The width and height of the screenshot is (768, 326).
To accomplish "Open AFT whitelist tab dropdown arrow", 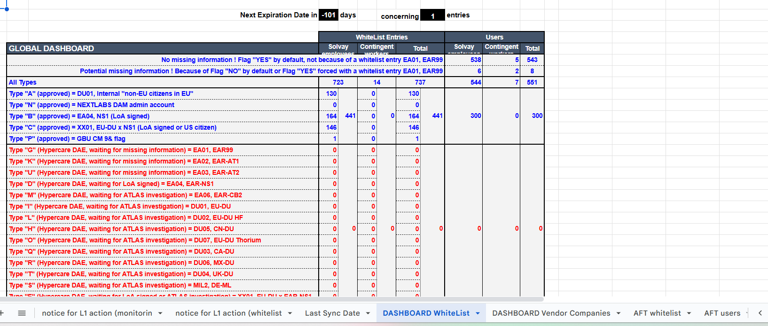I will point(689,313).
